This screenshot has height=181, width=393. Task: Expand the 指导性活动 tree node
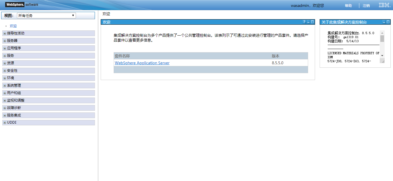pos(5,33)
